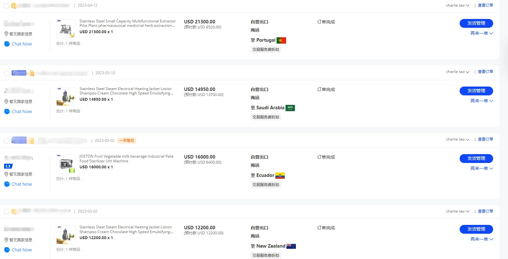Tick checkbox for Ecuador order dated 2023-03-02
Viewport: 508px width, 259px height.
(x=7, y=141)
